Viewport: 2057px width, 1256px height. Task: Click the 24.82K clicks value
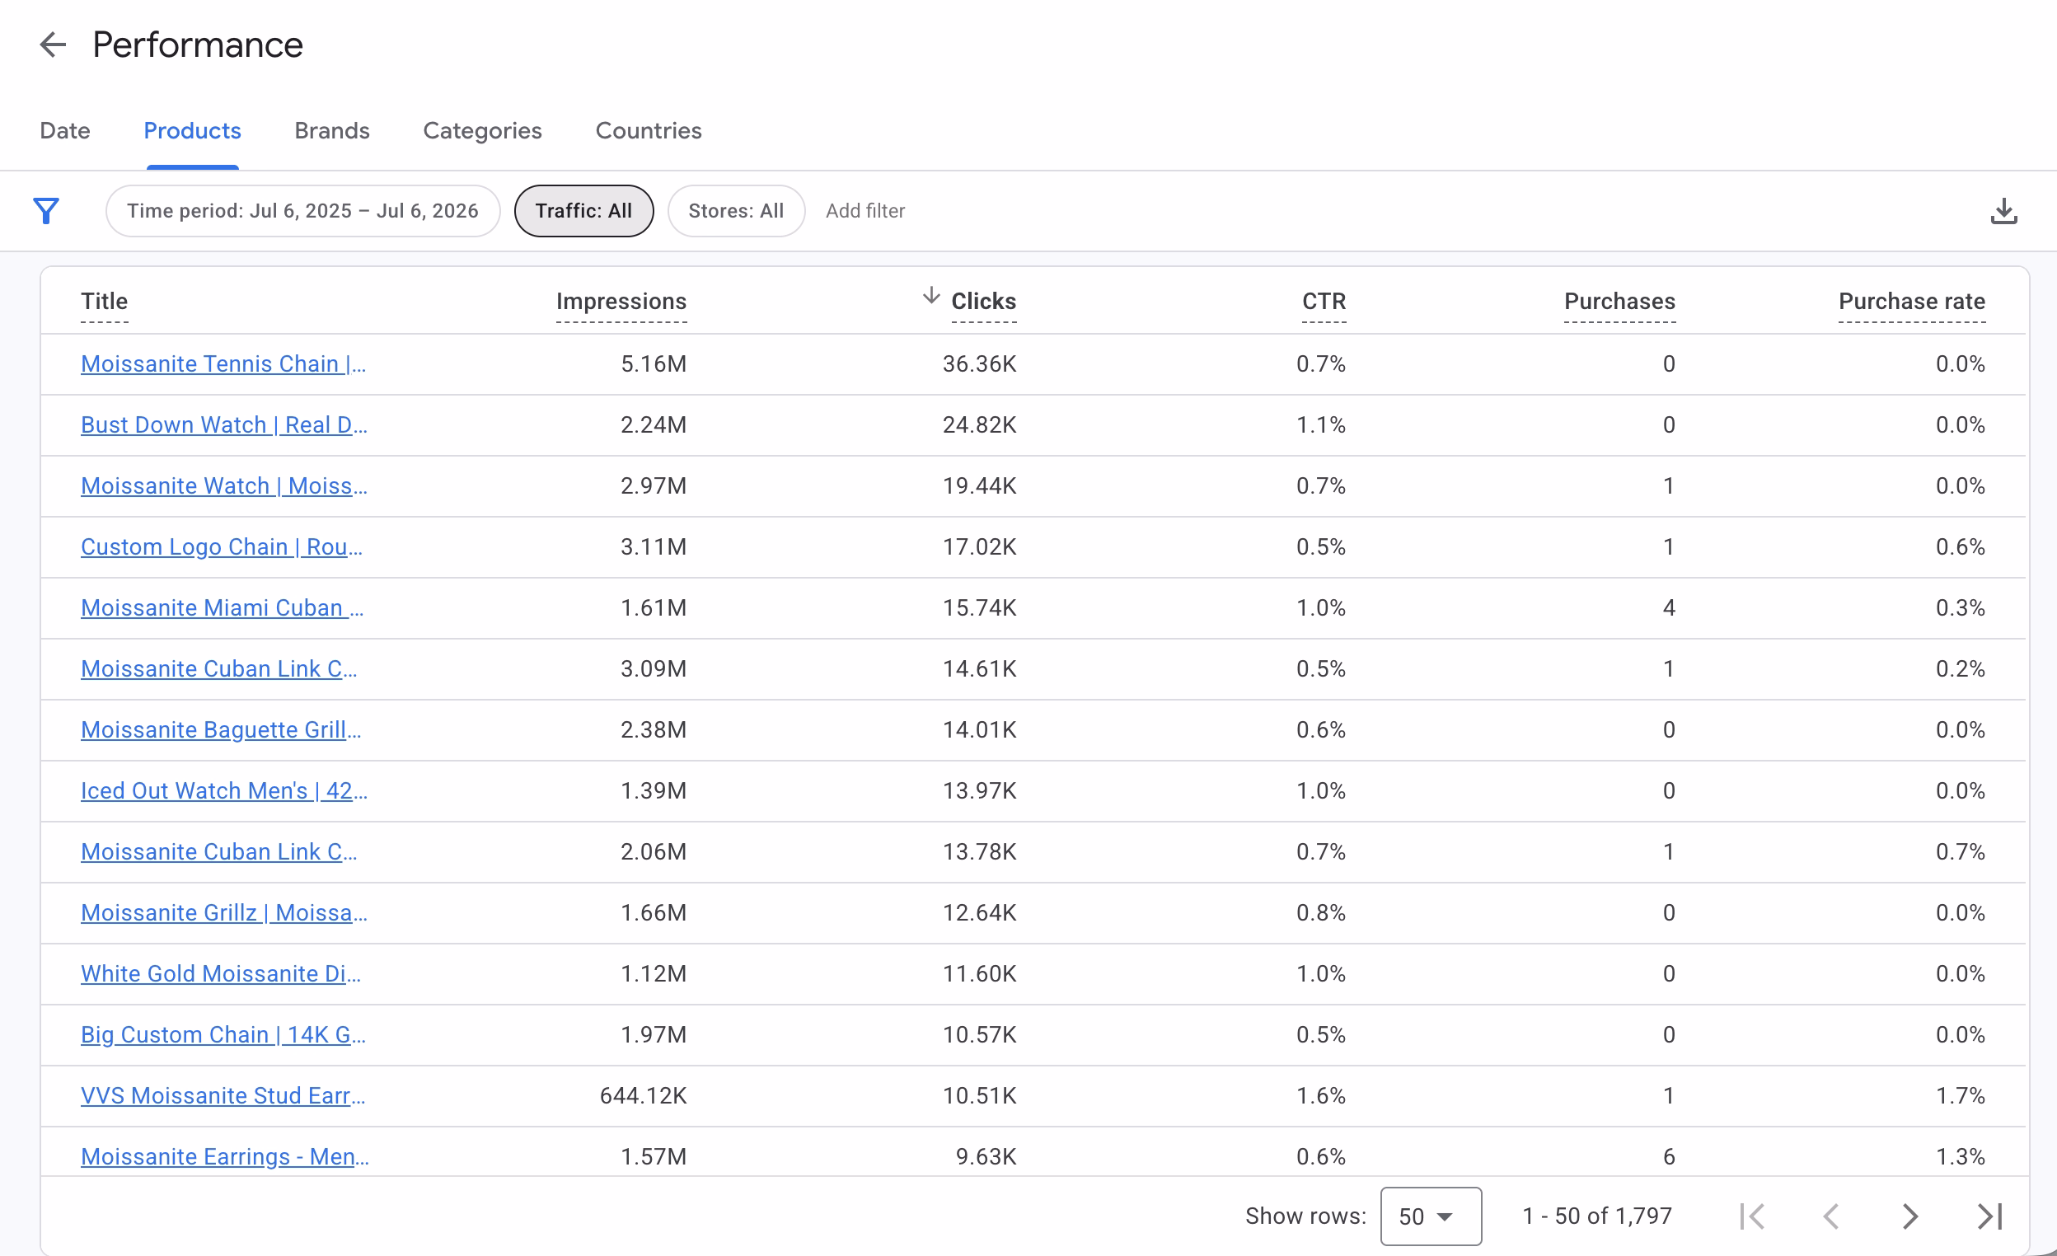[x=979, y=425]
